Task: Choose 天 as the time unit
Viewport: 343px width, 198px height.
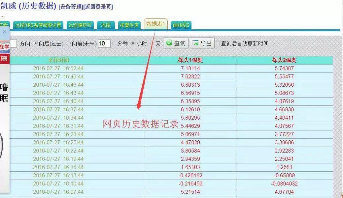Action: pyautogui.click(x=152, y=43)
